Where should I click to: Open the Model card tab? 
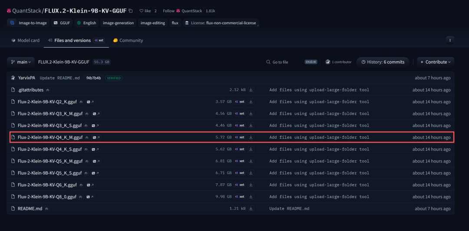pyautogui.click(x=26, y=40)
